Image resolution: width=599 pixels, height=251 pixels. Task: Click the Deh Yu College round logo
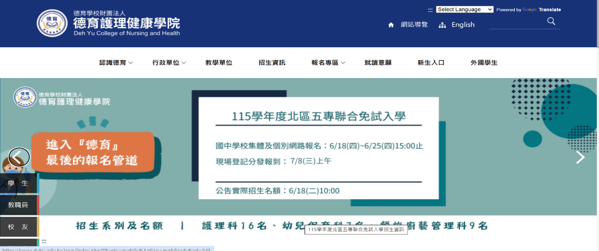(x=52, y=23)
